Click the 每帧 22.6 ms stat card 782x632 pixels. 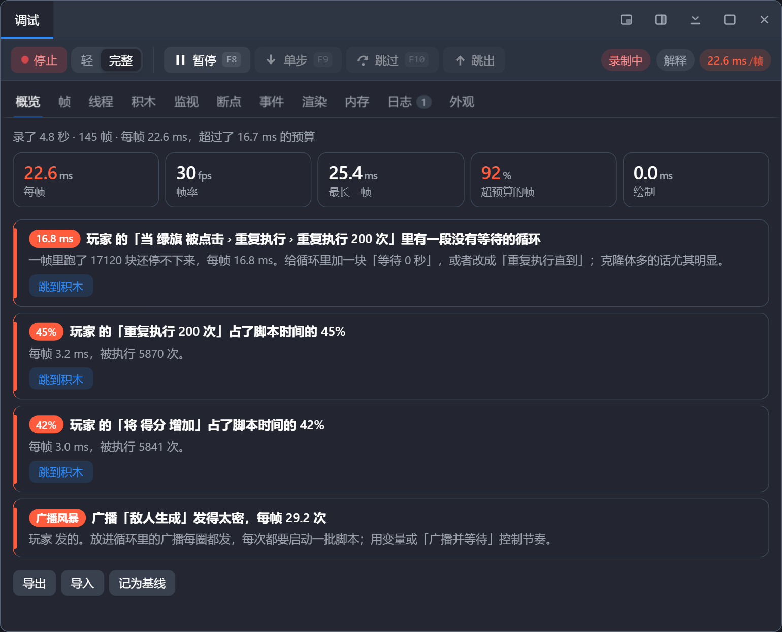[x=86, y=180]
